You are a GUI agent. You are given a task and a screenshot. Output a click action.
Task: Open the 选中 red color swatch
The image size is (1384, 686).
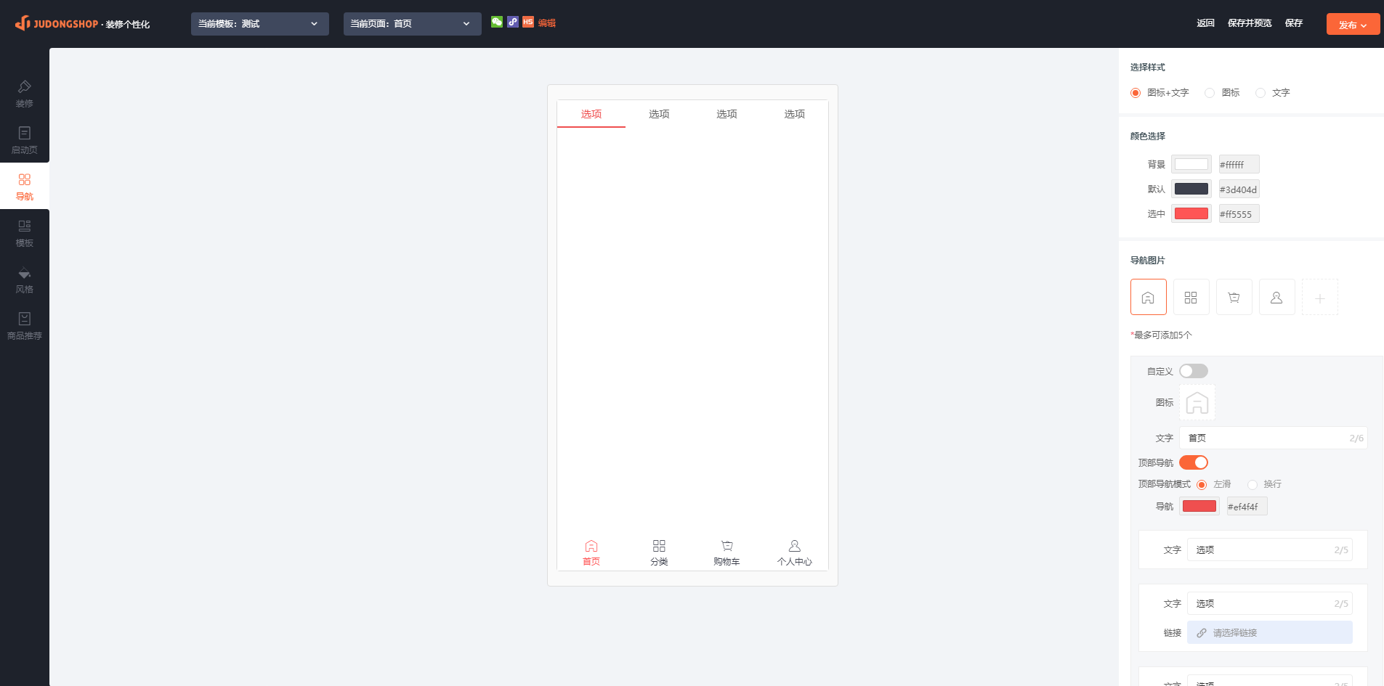click(x=1191, y=213)
